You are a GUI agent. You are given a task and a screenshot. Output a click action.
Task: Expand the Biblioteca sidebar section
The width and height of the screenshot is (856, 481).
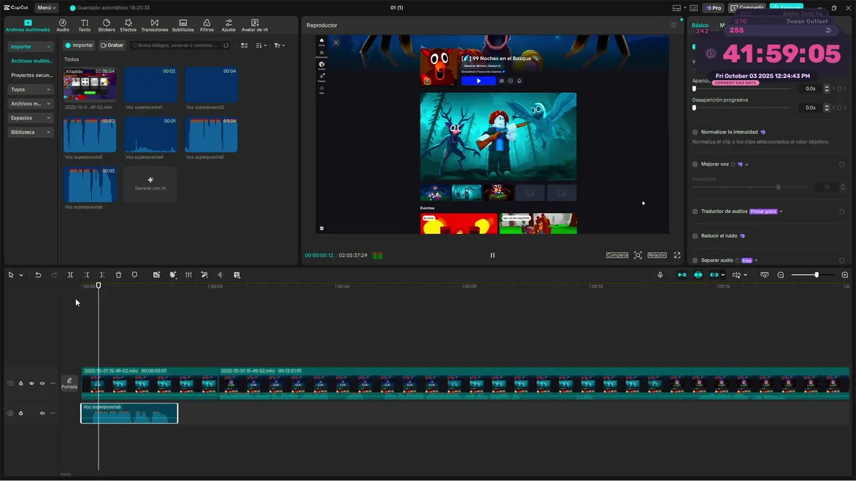coord(31,132)
